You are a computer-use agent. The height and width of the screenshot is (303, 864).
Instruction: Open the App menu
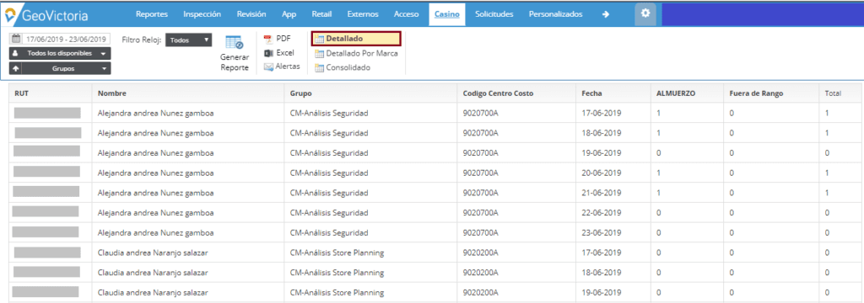(289, 15)
